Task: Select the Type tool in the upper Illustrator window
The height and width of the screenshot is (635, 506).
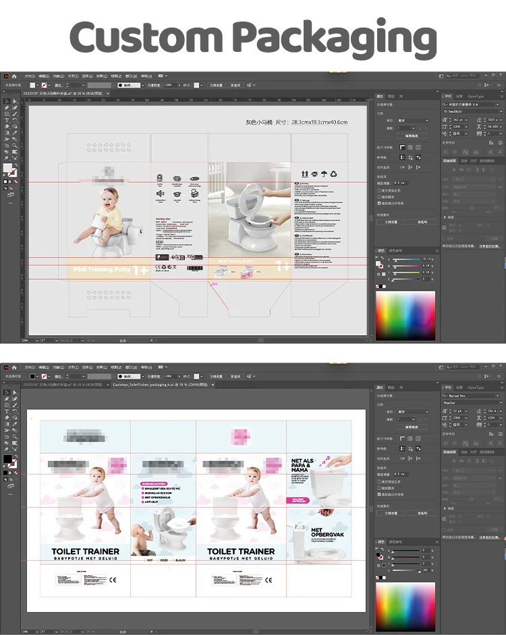Action: tap(7, 120)
